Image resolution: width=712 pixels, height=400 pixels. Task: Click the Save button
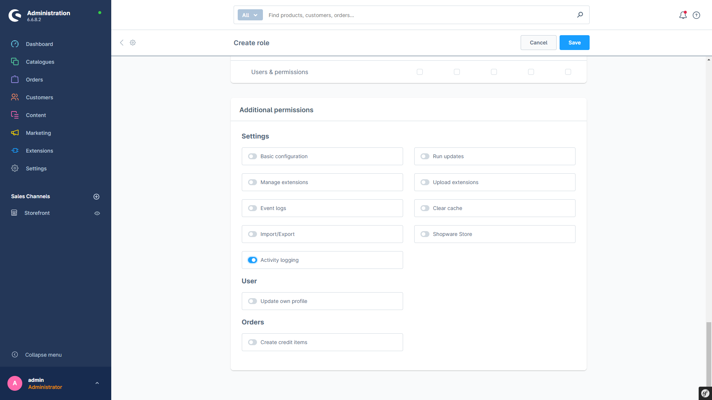[574, 43]
